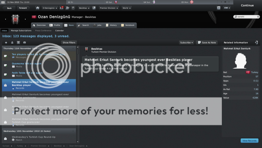262x148 pixels.
Task: Open the Search tab
Action: click(83, 25)
